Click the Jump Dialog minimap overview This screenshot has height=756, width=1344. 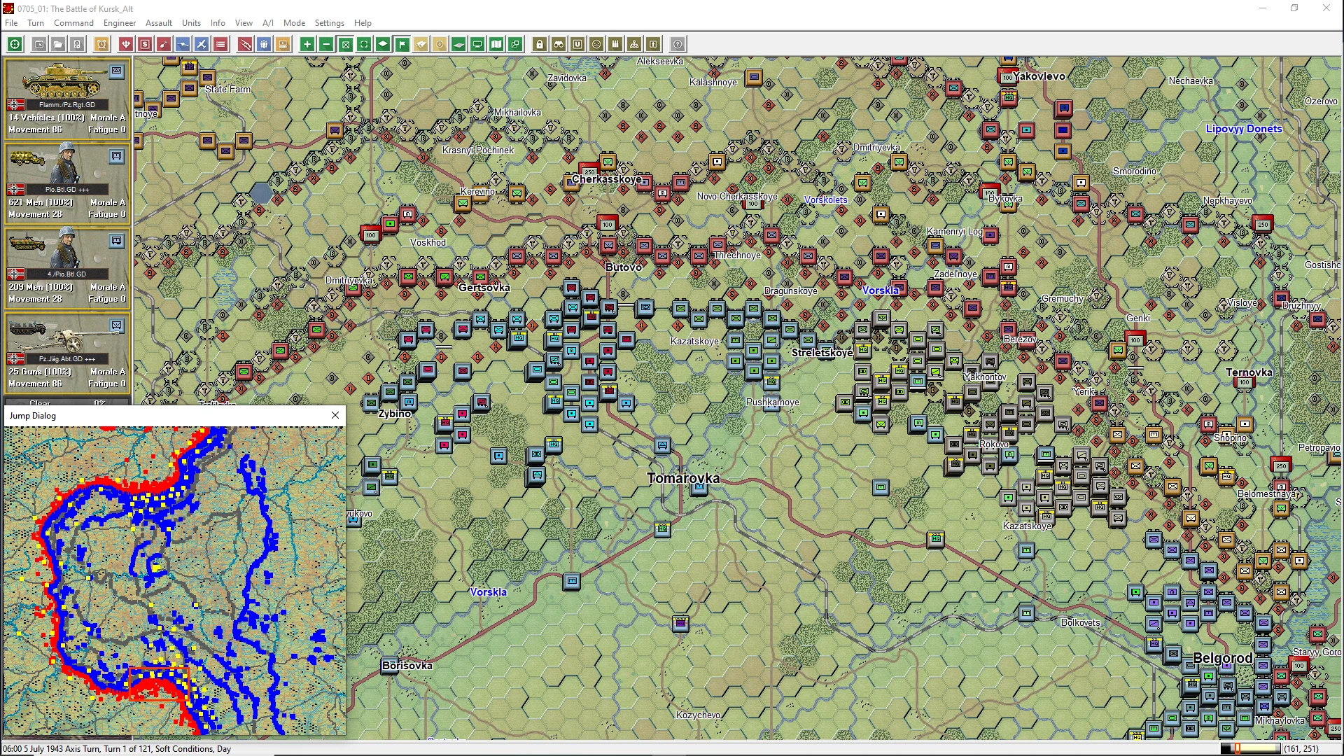tap(175, 580)
